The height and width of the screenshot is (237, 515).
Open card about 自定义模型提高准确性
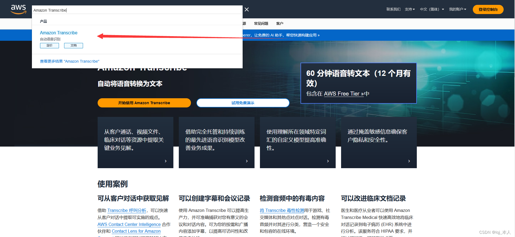[x=298, y=143]
